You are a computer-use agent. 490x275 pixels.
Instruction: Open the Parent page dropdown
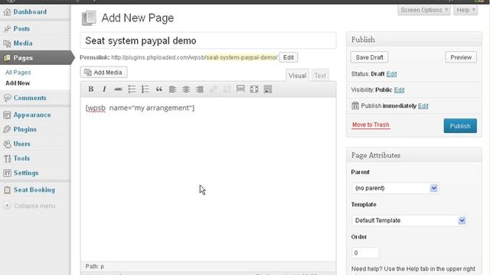pyautogui.click(x=395, y=188)
